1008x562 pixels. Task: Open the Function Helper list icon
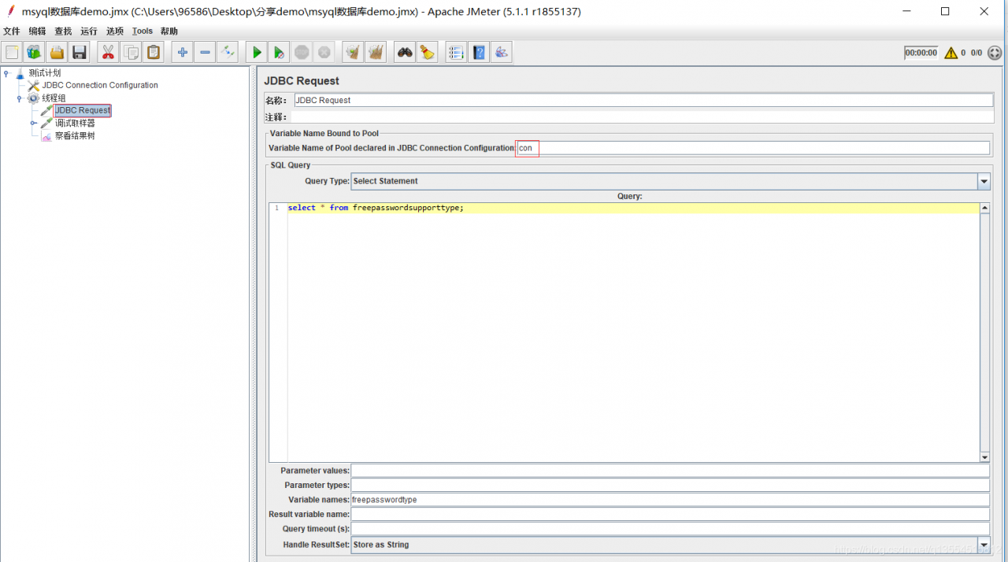point(456,53)
